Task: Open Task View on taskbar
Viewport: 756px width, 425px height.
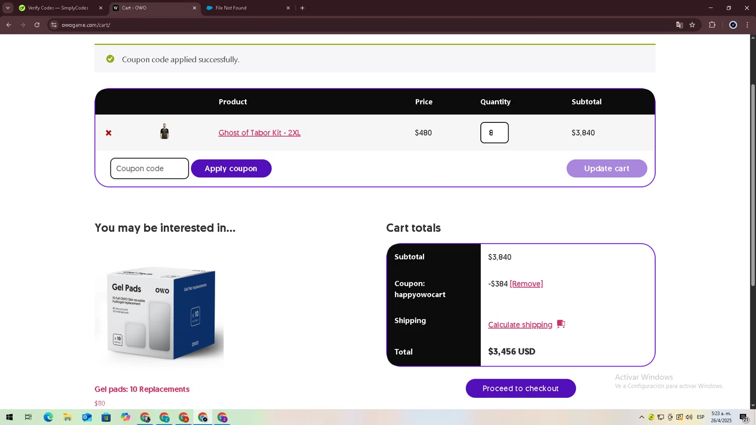Action: pos(28,417)
